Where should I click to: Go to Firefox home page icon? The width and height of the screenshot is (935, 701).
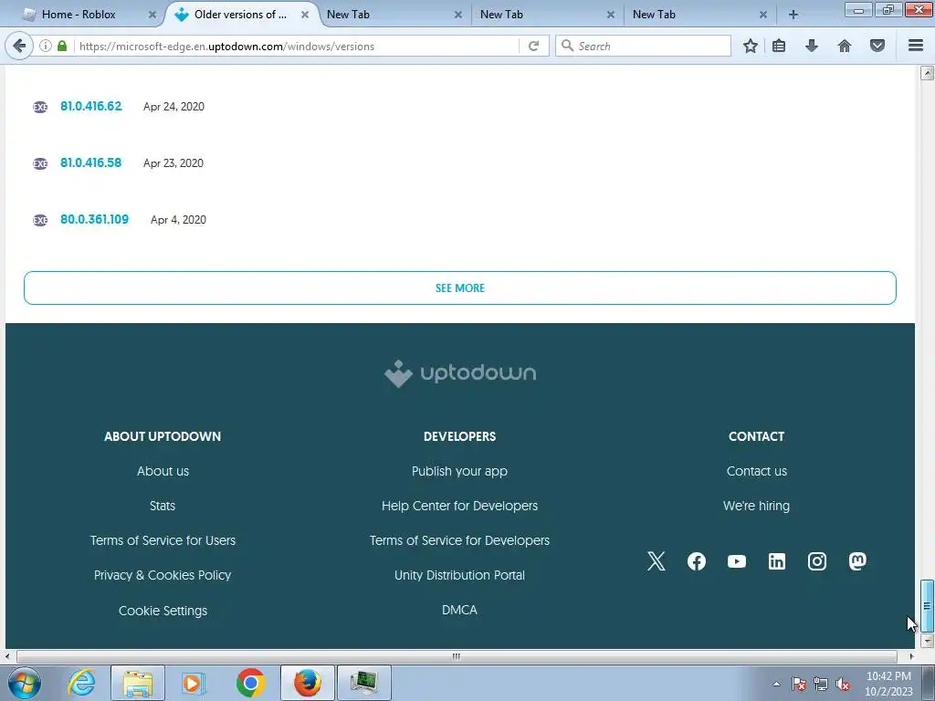coord(845,46)
